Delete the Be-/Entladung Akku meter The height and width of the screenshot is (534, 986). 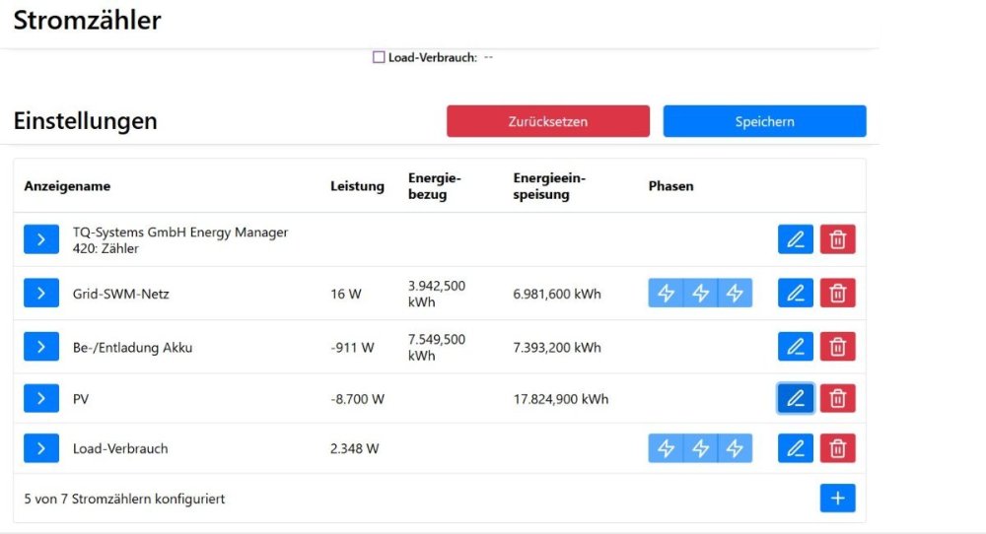point(837,347)
